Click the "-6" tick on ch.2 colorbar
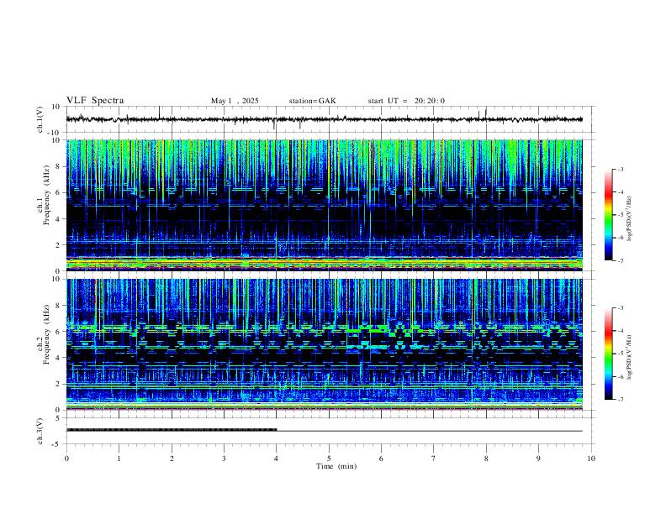Viewport: 666px width, 514px height. pos(620,376)
